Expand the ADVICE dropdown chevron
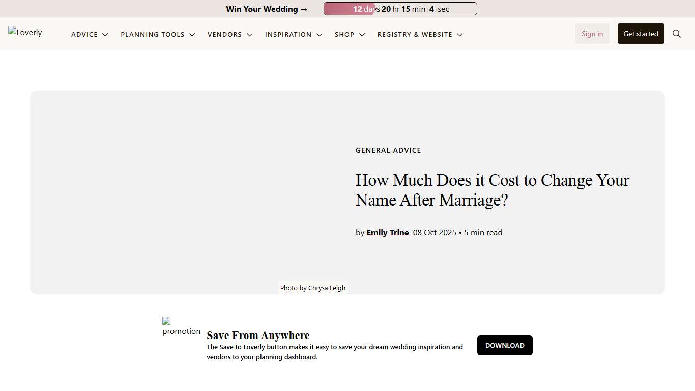This screenshot has height=391, width=695. (x=105, y=35)
